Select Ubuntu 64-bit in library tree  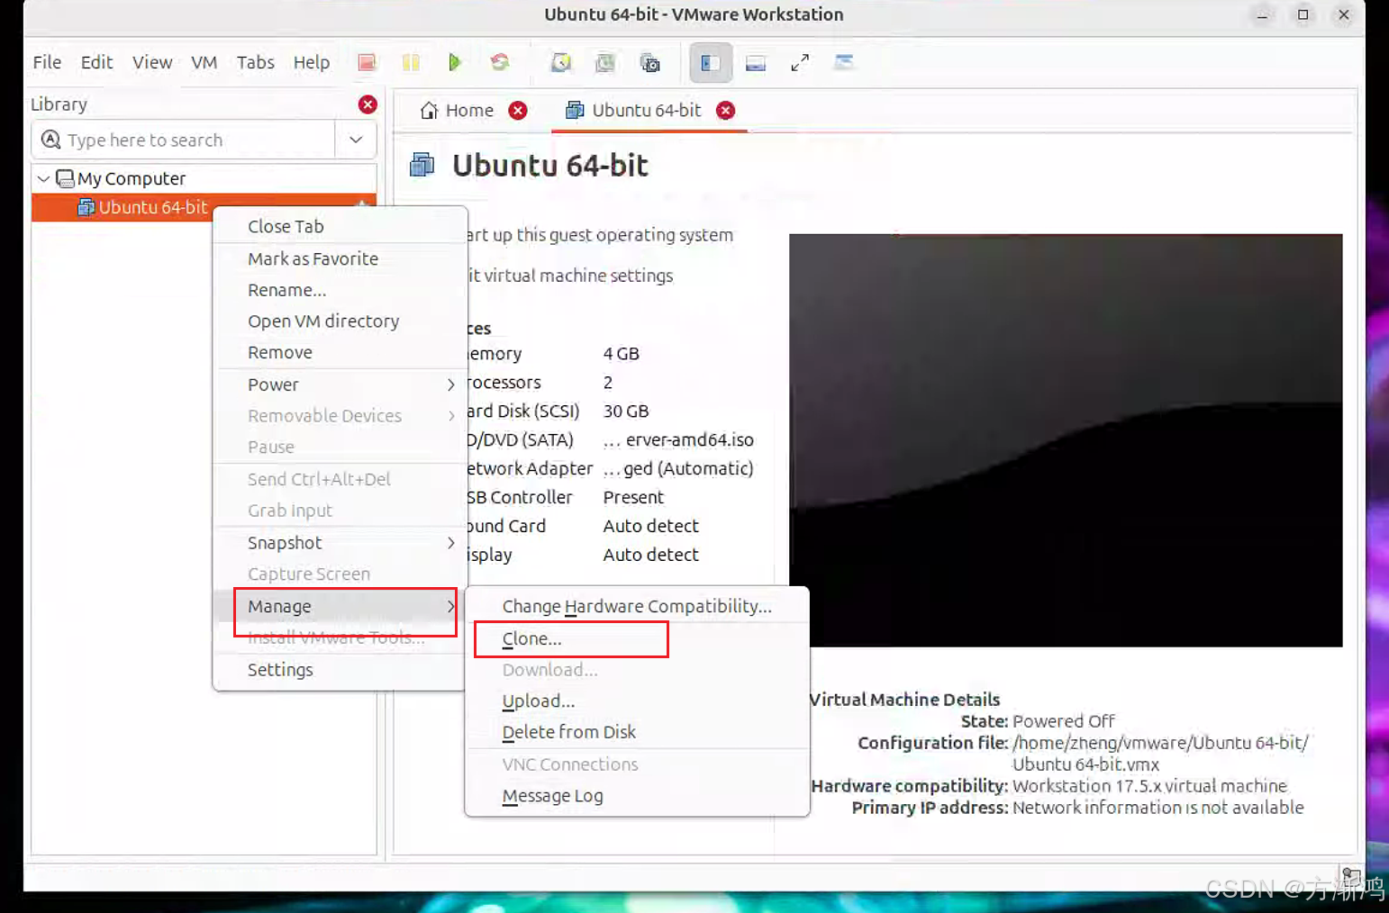tap(204, 207)
